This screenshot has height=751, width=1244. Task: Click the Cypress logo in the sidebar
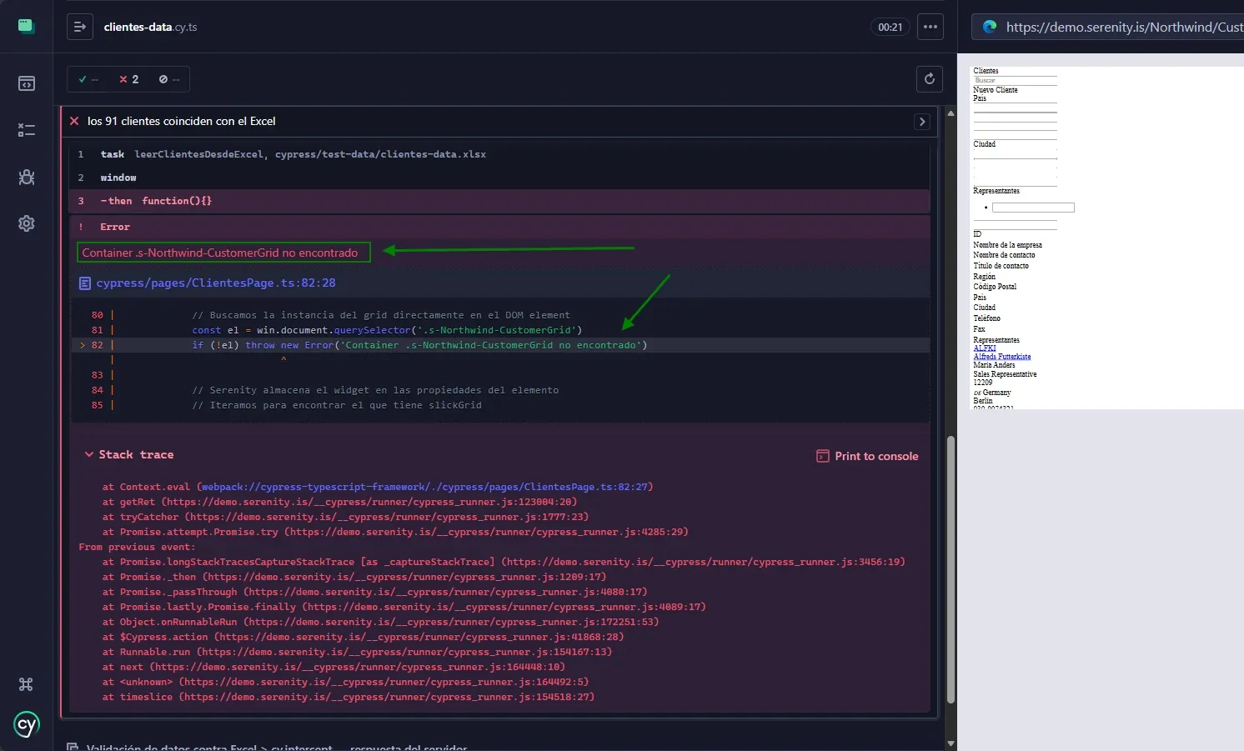27,724
